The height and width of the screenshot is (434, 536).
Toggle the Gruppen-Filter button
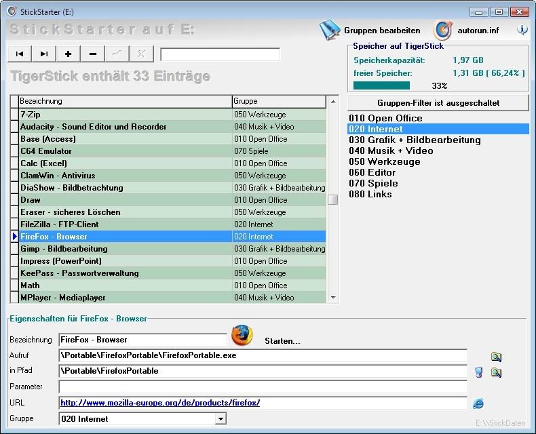click(x=438, y=103)
